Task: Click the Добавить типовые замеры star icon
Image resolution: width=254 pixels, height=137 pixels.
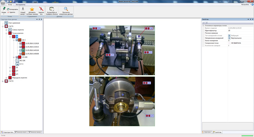Action: coord(32,9)
